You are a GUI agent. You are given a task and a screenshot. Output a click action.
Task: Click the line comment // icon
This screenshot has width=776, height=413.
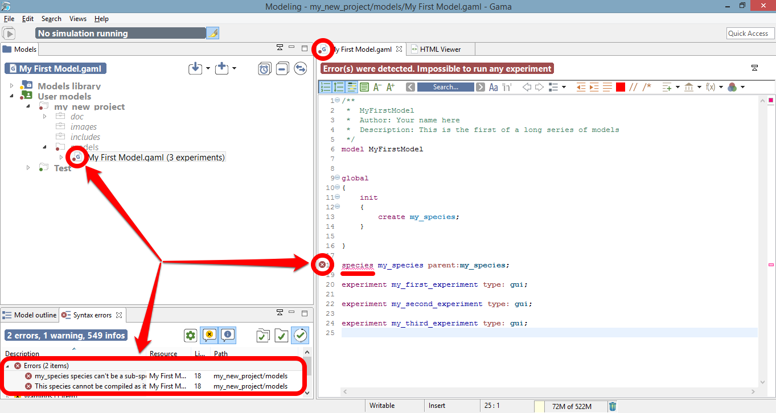tap(634, 87)
